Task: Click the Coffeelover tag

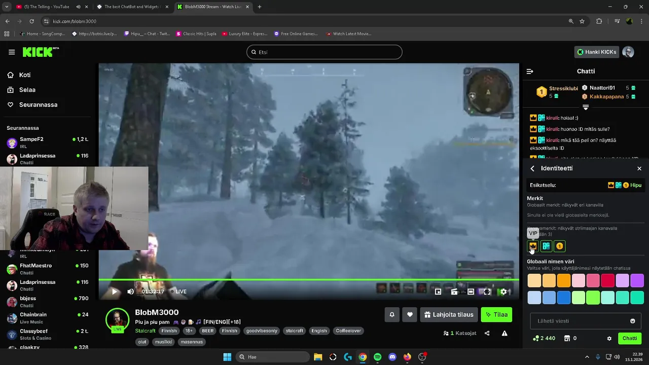Action: pyautogui.click(x=348, y=331)
